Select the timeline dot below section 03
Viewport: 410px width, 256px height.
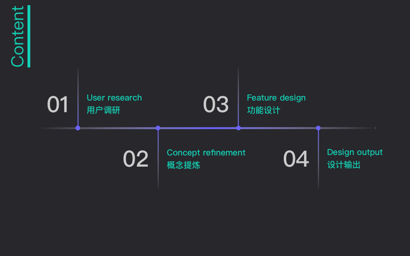click(239, 128)
